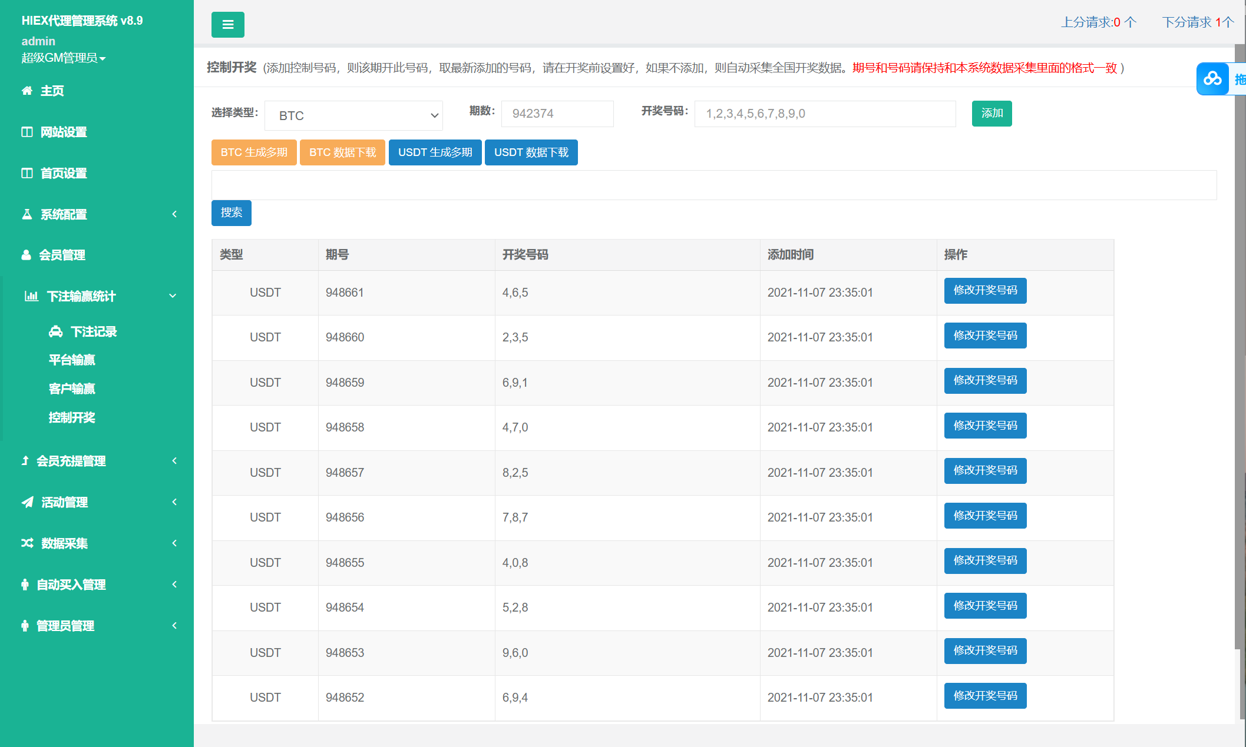Click the upload arrow icon for 会员充提管理

coord(25,461)
